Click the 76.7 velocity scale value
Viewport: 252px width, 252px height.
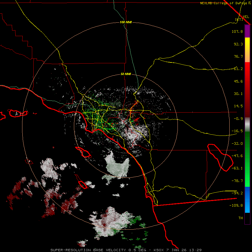[238, 56]
